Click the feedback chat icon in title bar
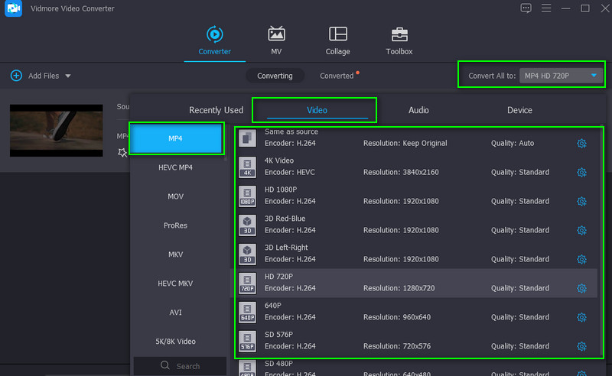This screenshot has height=376, width=612. [526, 8]
